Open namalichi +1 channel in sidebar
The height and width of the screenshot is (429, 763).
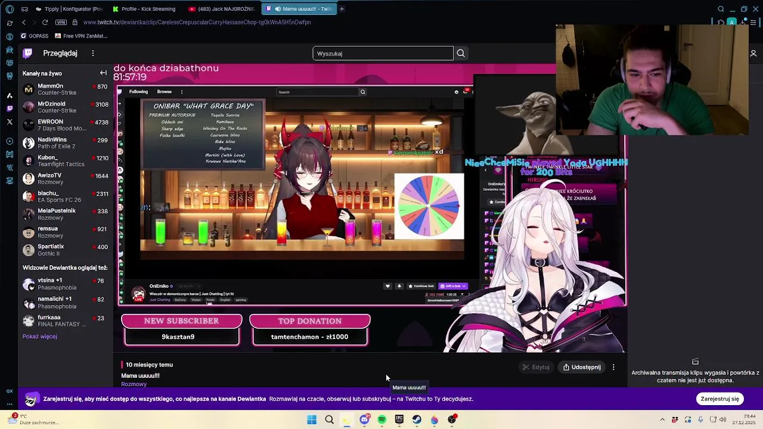point(66,303)
